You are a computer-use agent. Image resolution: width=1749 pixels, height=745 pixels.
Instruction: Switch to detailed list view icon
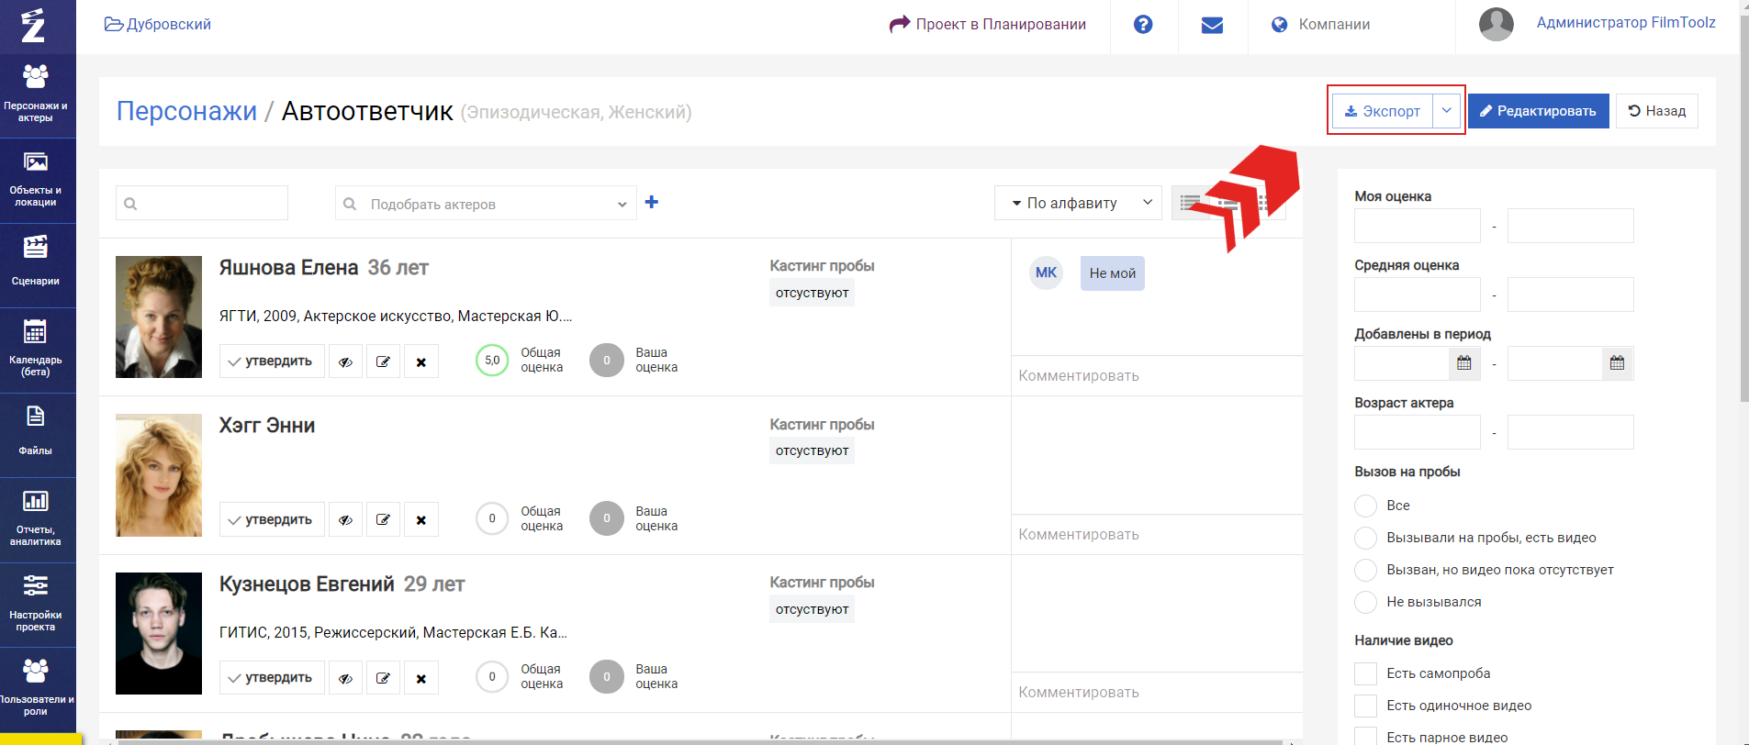pyautogui.click(x=1191, y=203)
